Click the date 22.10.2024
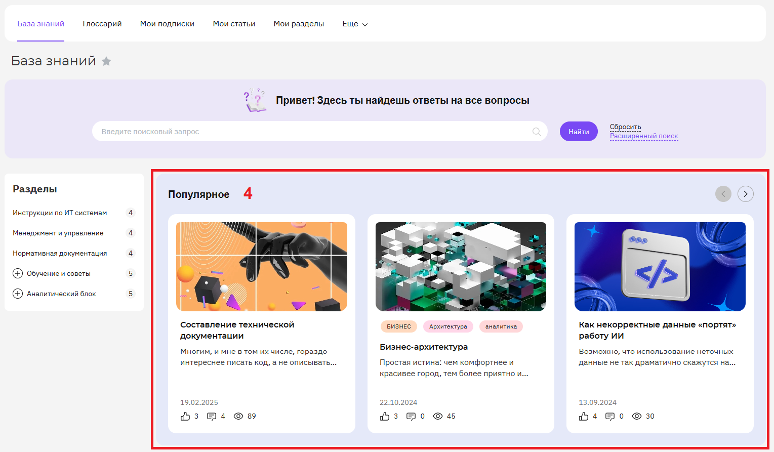 tap(398, 402)
